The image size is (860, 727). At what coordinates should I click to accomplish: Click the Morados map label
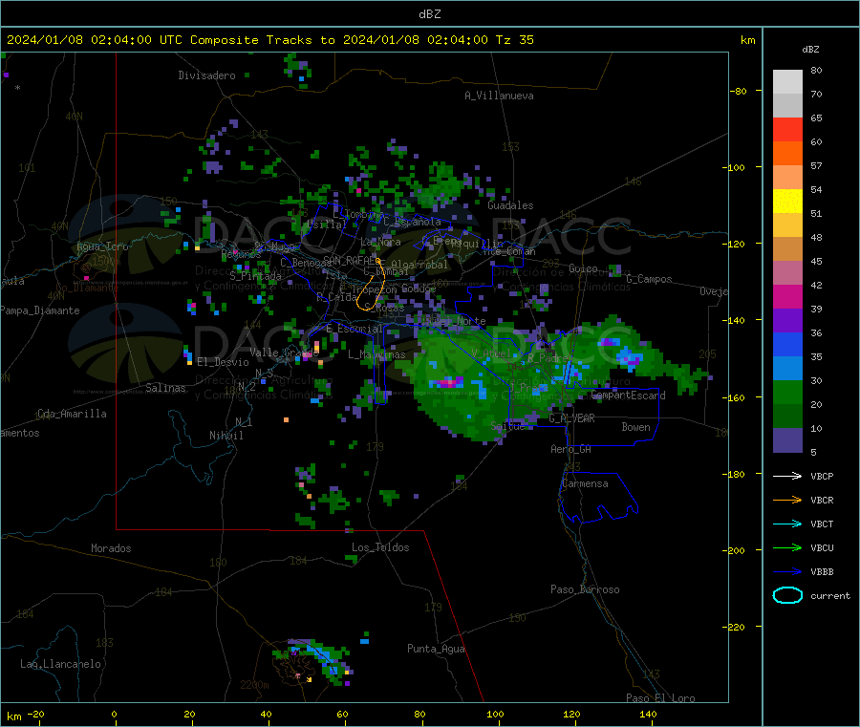pos(112,548)
